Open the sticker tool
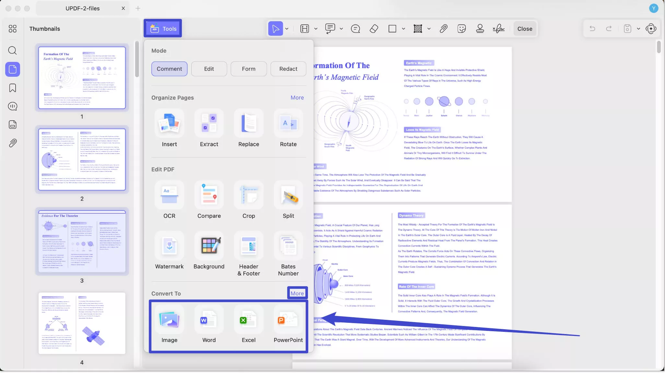The image size is (665, 373). (461, 29)
